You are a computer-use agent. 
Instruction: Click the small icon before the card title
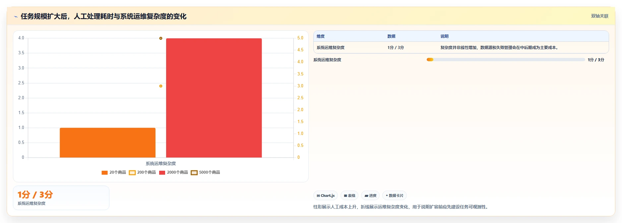[x=16, y=17]
